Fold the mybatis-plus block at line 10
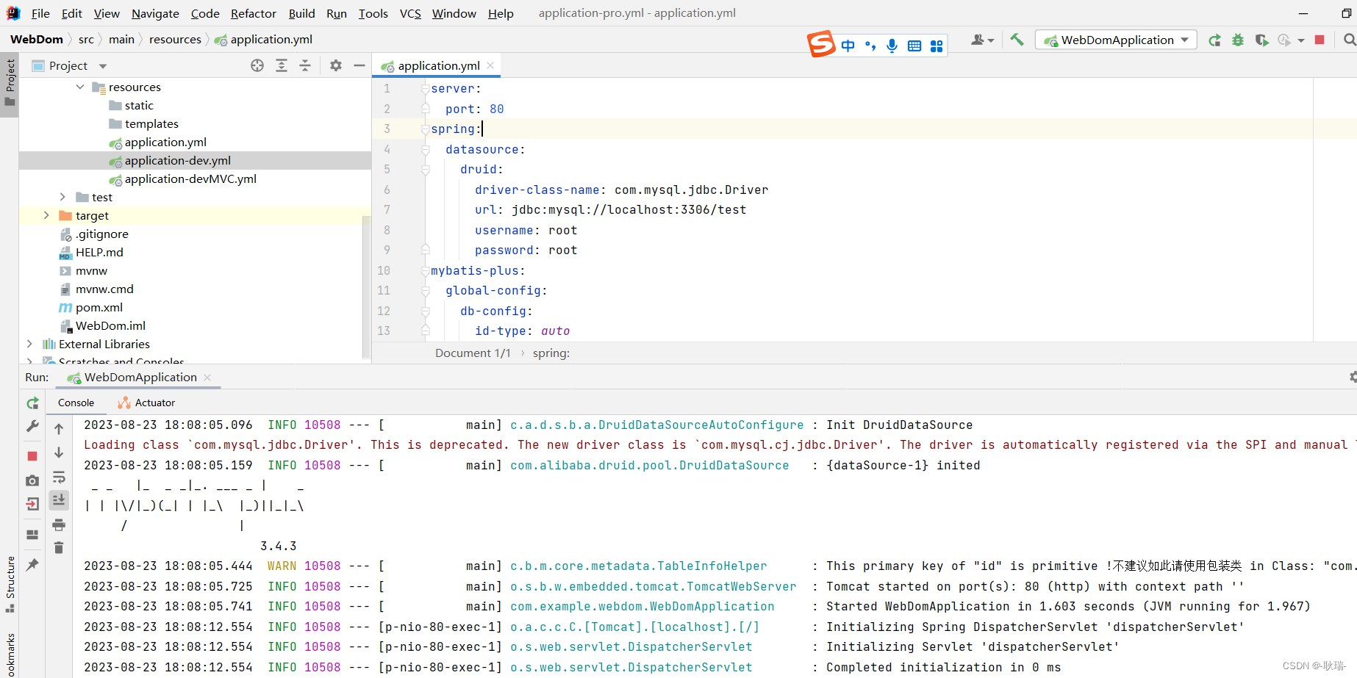This screenshot has width=1357, height=678. point(425,270)
